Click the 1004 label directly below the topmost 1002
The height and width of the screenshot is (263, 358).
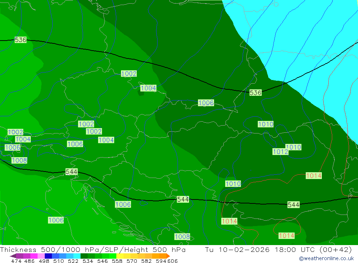click(149, 88)
